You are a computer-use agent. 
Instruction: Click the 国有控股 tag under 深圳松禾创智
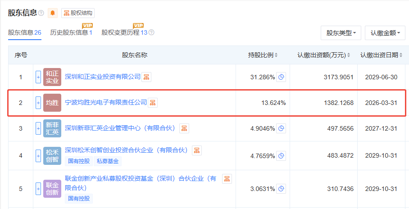(x=79, y=161)
